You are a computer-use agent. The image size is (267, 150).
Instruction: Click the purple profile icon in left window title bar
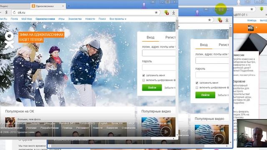tap(144, 5)
